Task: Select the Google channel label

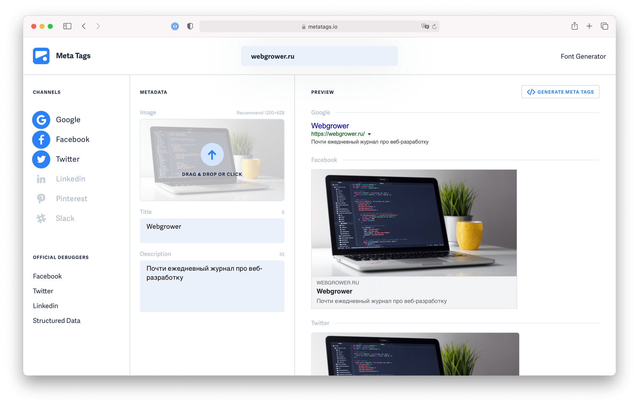Action: (x=68, y=120)
